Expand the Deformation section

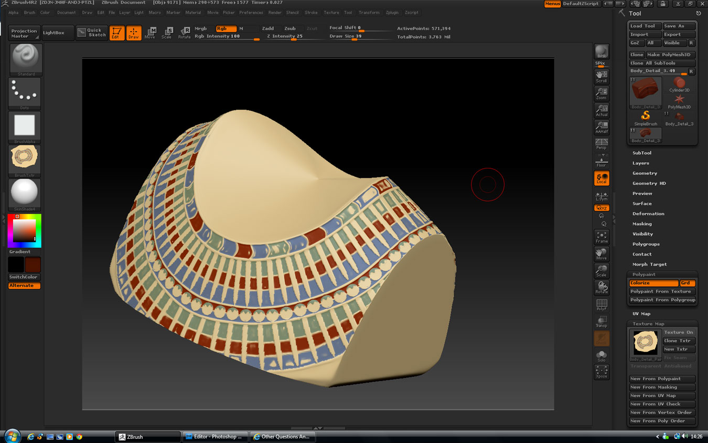(x=648, y=214)
